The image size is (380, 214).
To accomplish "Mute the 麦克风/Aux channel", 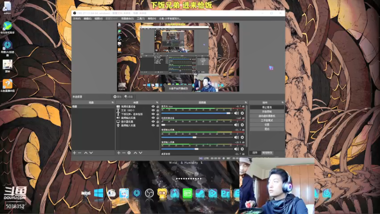I will tap(237, 113).
